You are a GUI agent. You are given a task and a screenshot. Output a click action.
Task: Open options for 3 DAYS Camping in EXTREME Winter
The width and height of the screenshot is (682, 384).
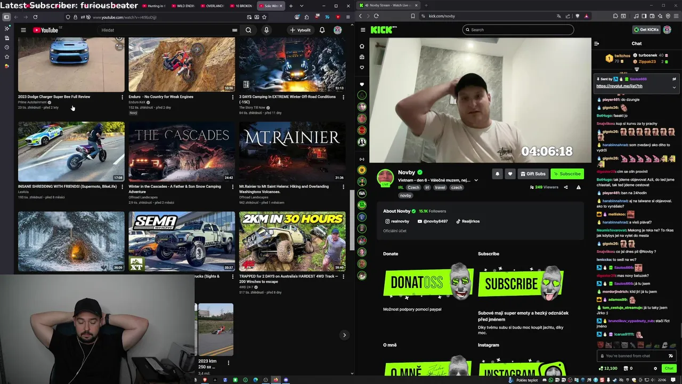343,97
